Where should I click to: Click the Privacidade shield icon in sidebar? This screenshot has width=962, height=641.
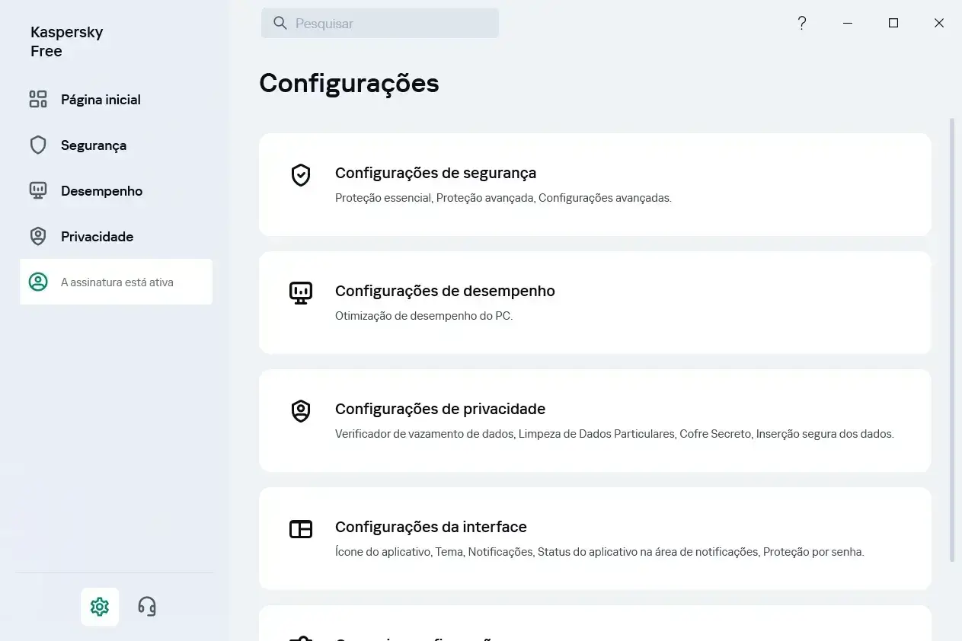pyautogui.click(x=38, y=236)
